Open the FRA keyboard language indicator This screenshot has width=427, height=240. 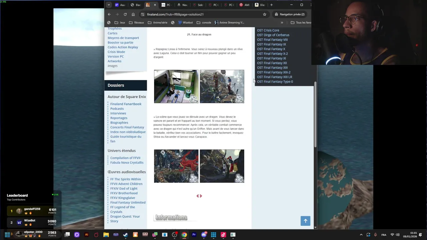[x=384, y=235]
